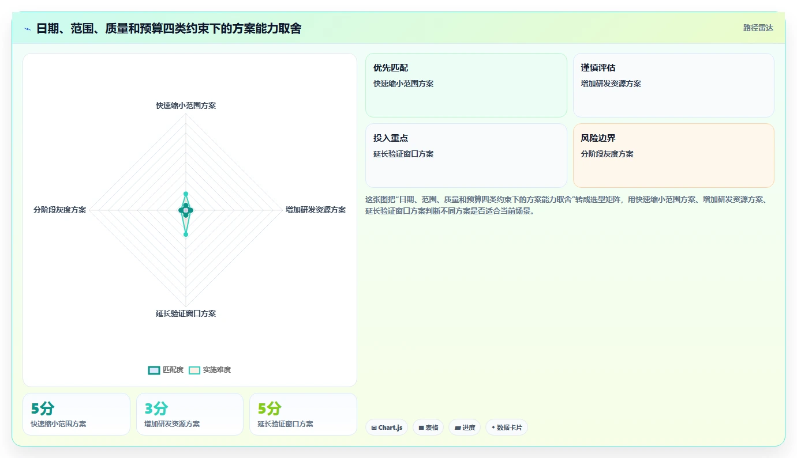Screen dimensions: 797x458
Task: Click 实施难度 legend text
Action: [217, 370]
